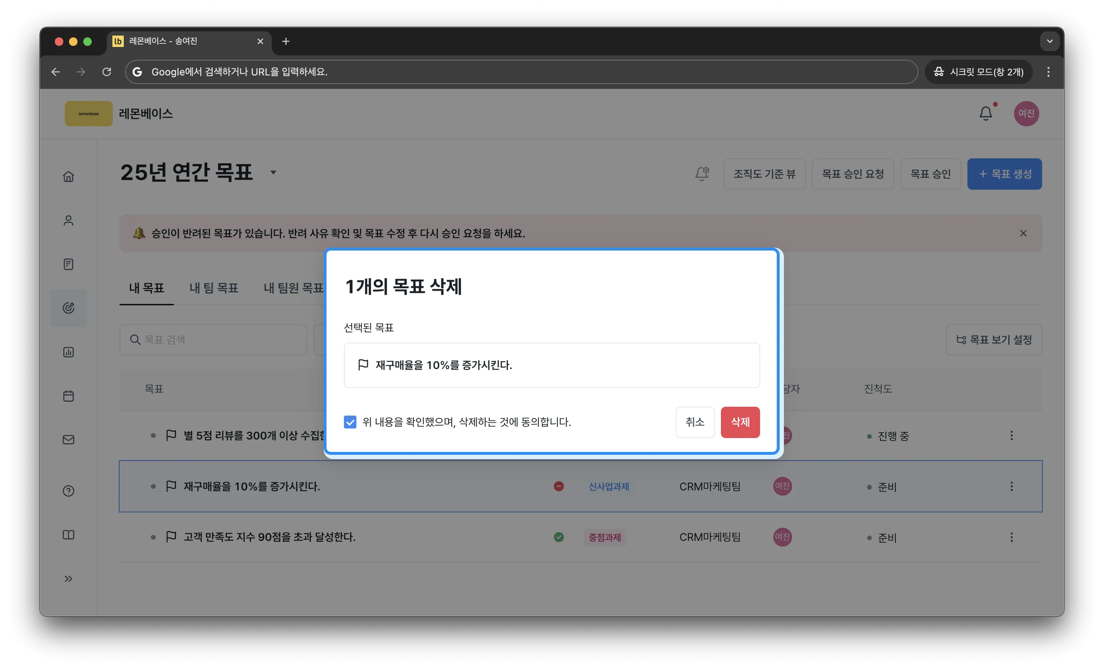Open the person profile sidebar icon

click(68, 220)
